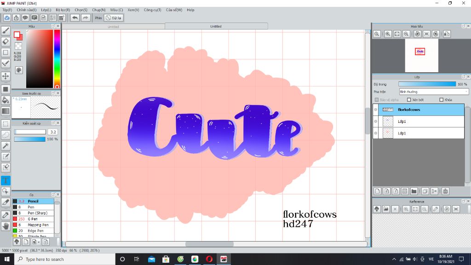Viewport: 471px width, 265px height.
Task: Click the share/export toolbar icon
Action: click(16, 18)
